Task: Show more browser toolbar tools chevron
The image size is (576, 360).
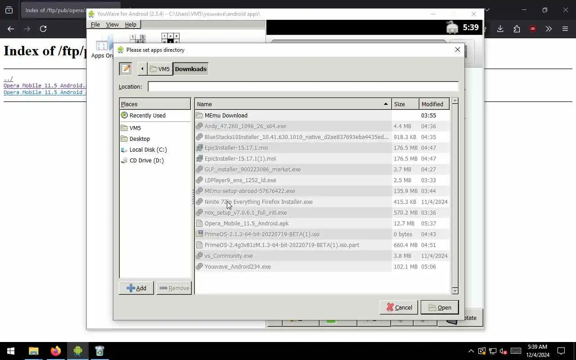Action: click(549, 29)
